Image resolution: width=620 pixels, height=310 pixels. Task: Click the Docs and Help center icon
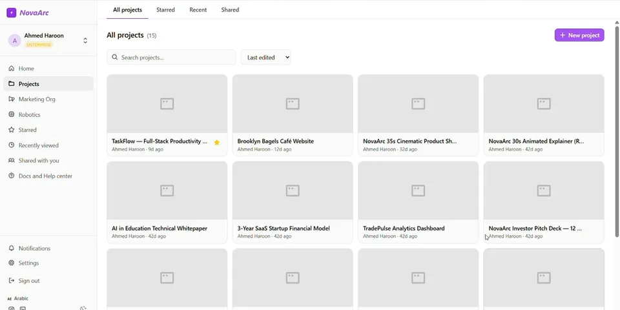[x=12, y=176]
